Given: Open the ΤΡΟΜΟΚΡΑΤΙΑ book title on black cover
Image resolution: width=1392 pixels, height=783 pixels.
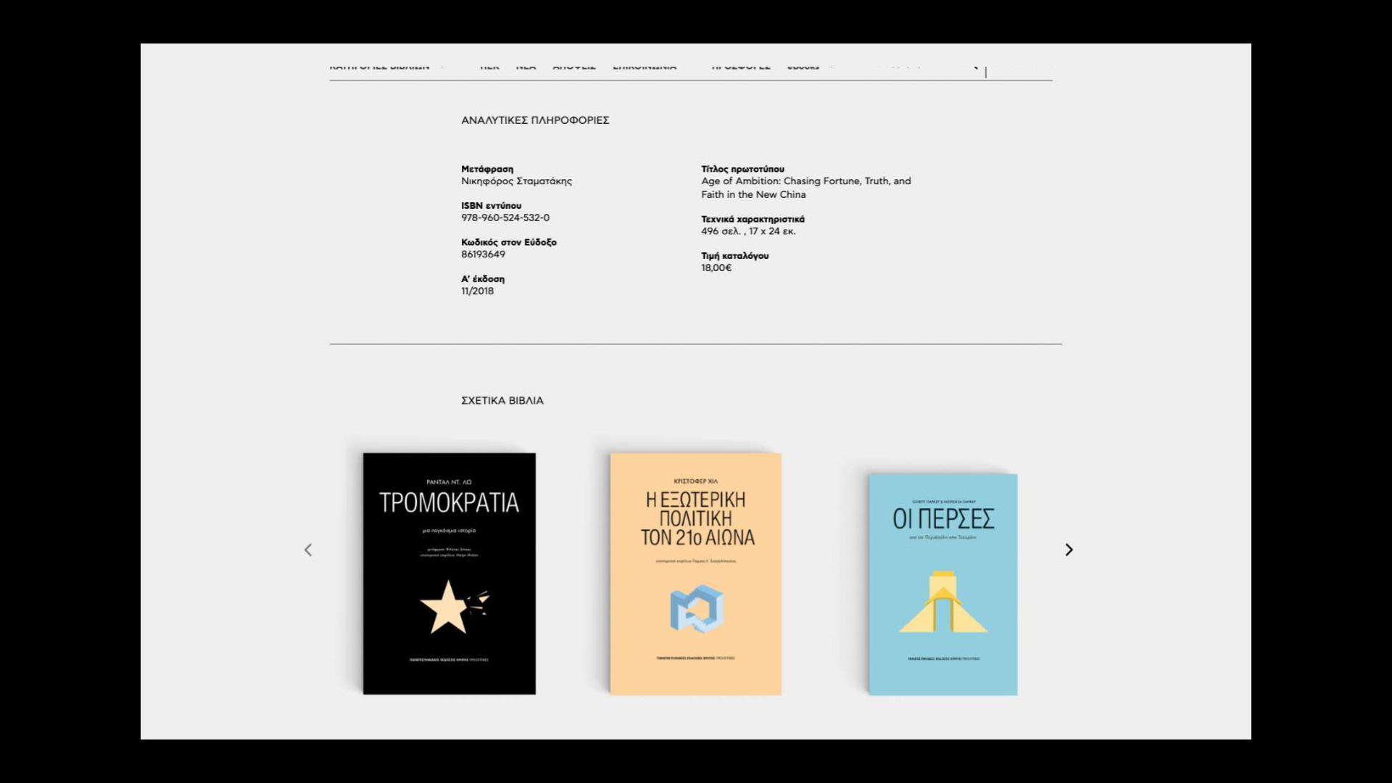Looking at the screenshot, I should click(x=449, y=502).
